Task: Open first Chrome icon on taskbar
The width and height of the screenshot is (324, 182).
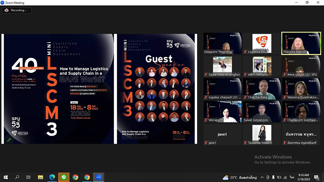Action: 75,177
